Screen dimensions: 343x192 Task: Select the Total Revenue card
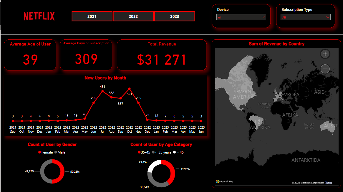tap(162, 55)
